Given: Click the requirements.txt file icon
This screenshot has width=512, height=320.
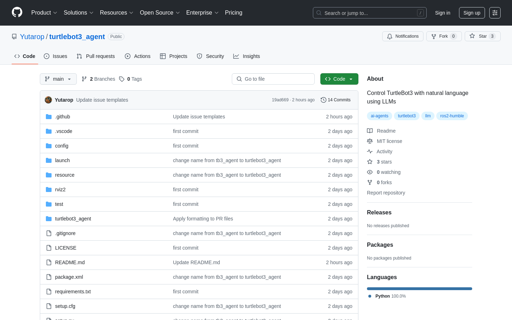Looking at the screenshot, I should 49,292.
